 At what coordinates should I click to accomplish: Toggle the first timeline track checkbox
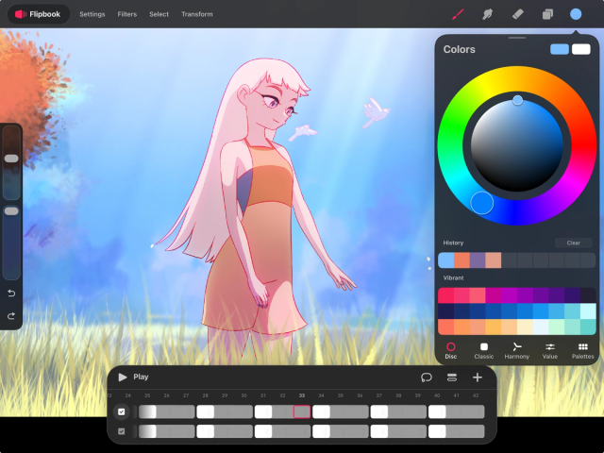[122, 411]
